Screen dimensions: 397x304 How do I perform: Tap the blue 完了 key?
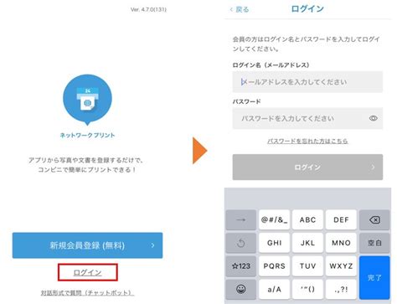click(x=374, y=278)
